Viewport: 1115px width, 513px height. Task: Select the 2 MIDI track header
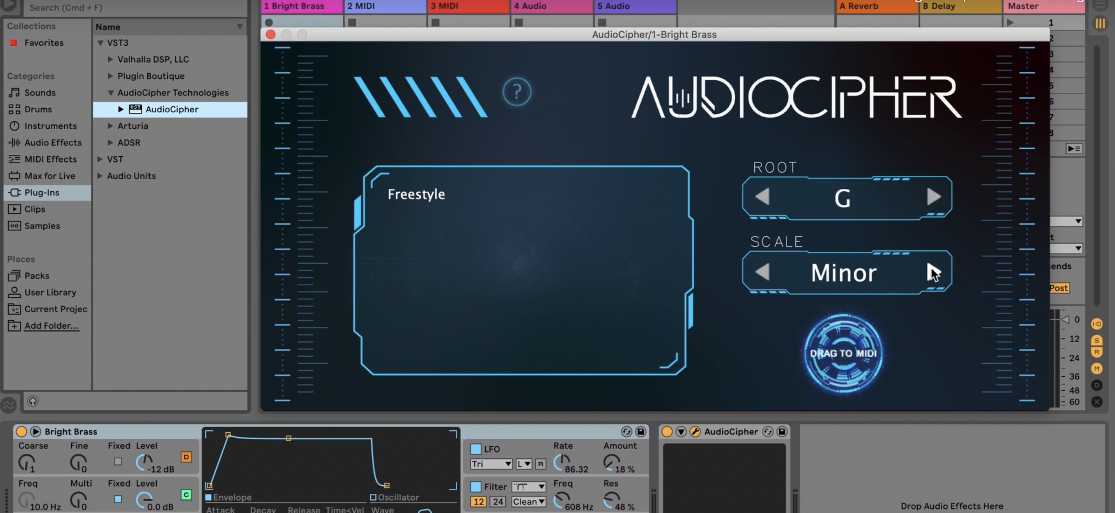(385, 6)
